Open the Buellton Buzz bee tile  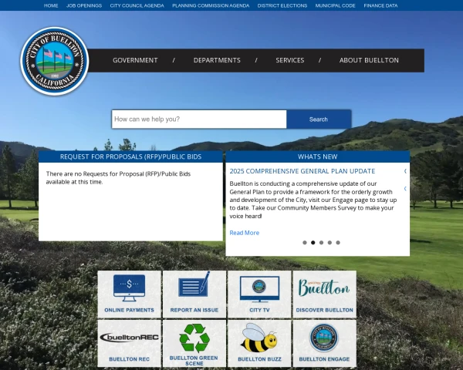click(259, 343)
